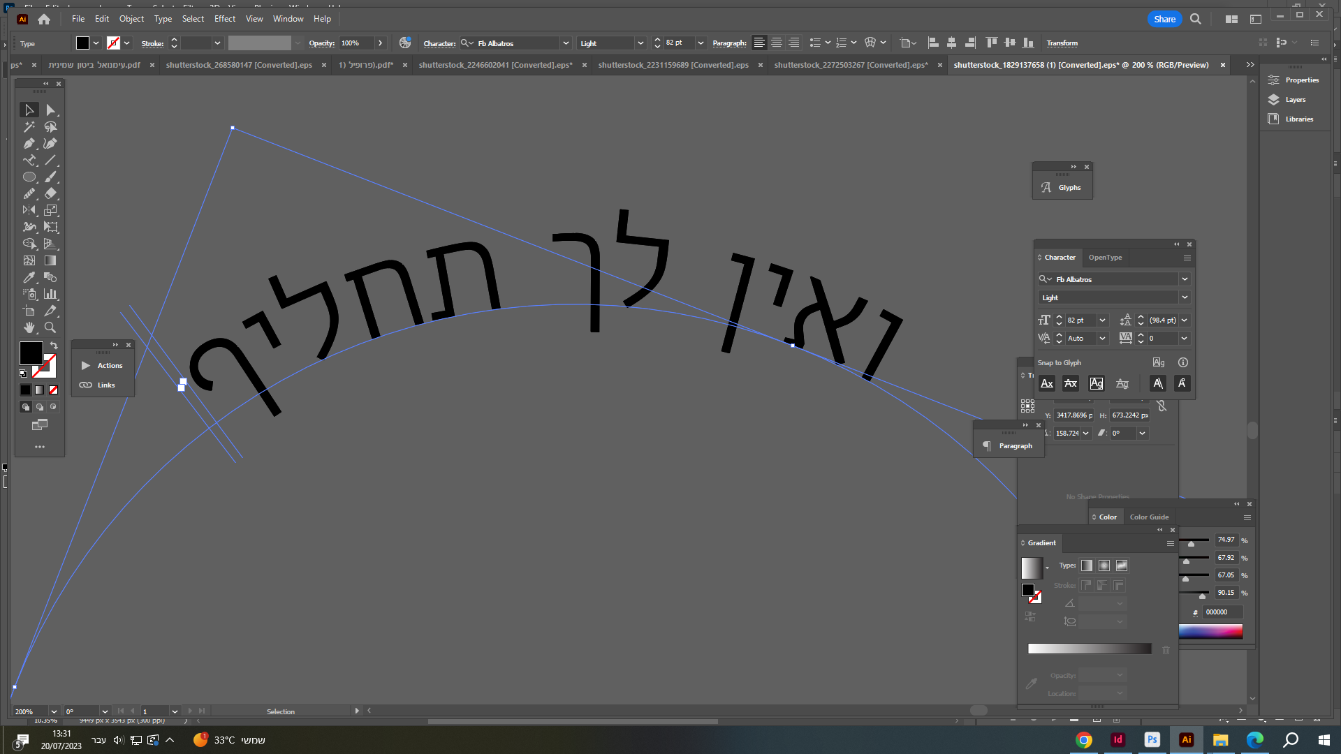Switch gradient type to radial in Gradient panel
This screenshot has width=1341, height=754.
coord(1104,565)
